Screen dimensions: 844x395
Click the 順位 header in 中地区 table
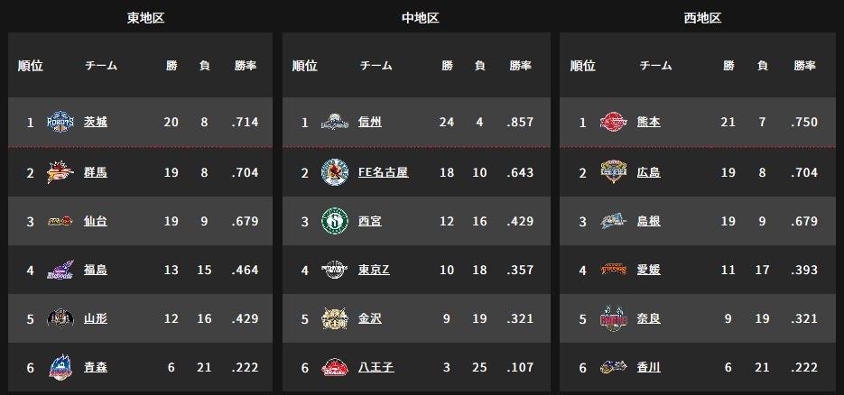click(305, 66)
